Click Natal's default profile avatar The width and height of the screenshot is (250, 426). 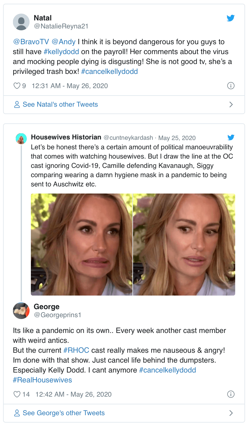(21, 22)
